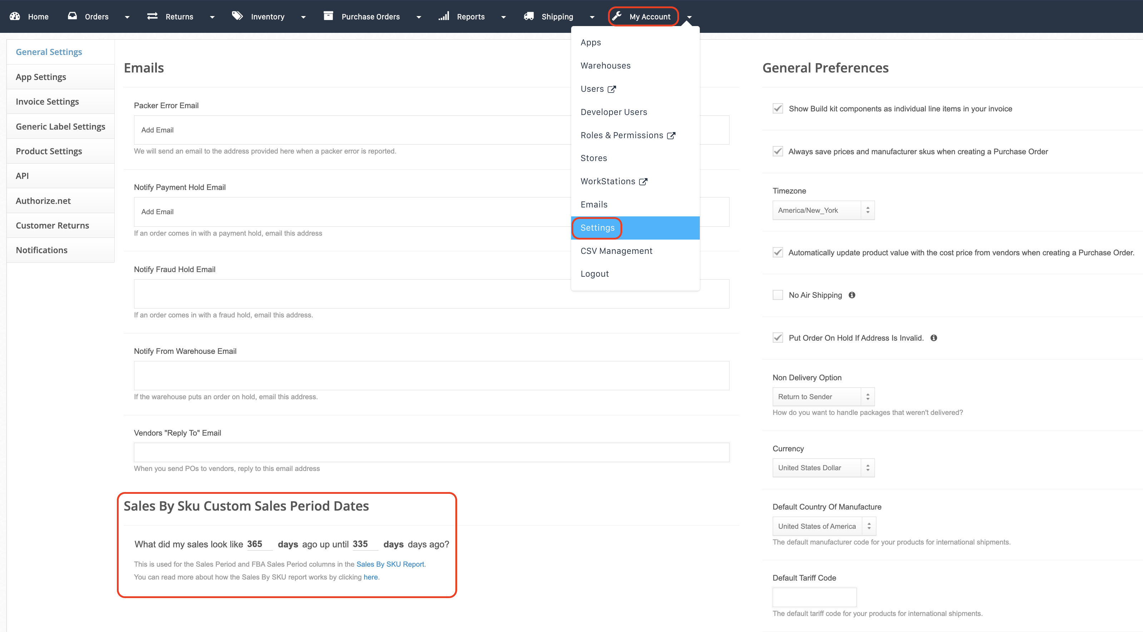Click the Home dashboard icon

15,16
